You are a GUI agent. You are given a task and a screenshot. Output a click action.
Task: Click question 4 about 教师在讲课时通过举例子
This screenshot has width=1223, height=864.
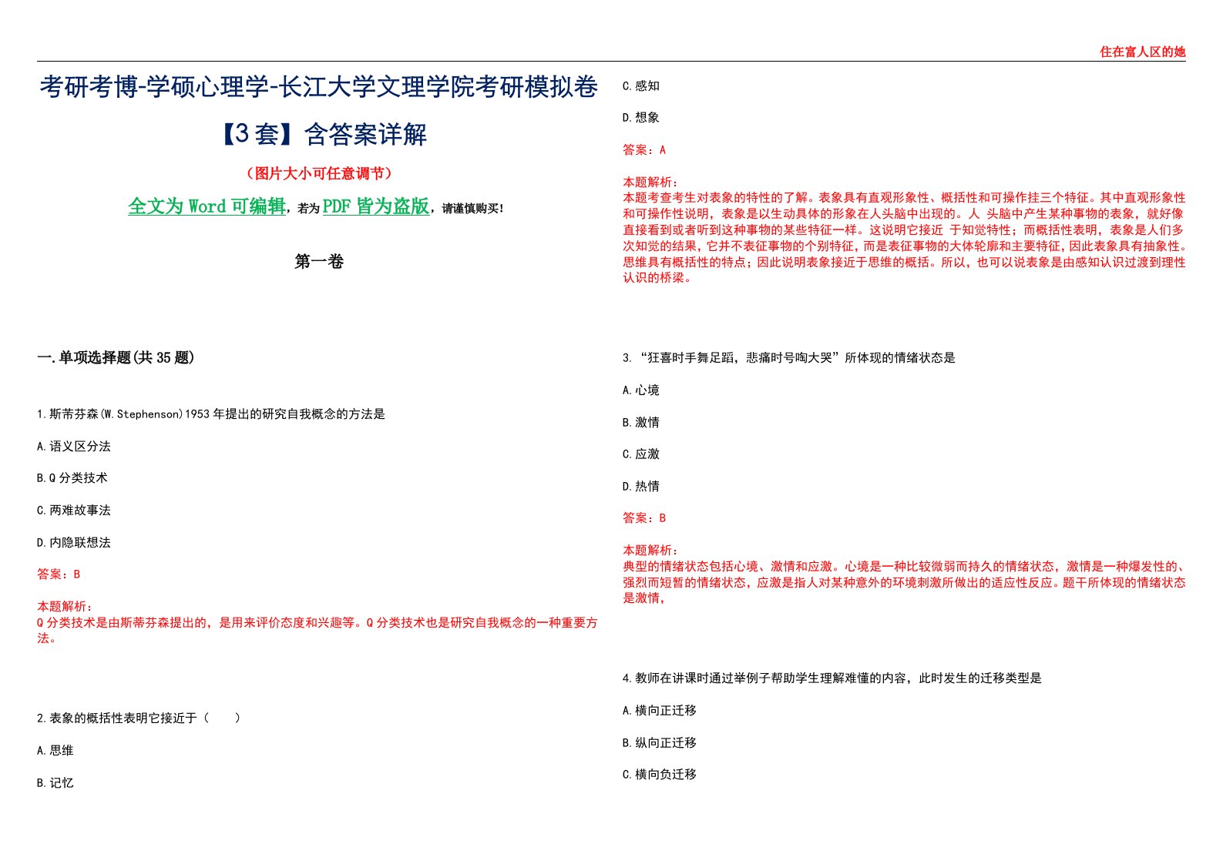[832, 678]
